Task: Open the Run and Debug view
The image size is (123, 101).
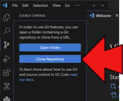Action: (x=7, y=59)
